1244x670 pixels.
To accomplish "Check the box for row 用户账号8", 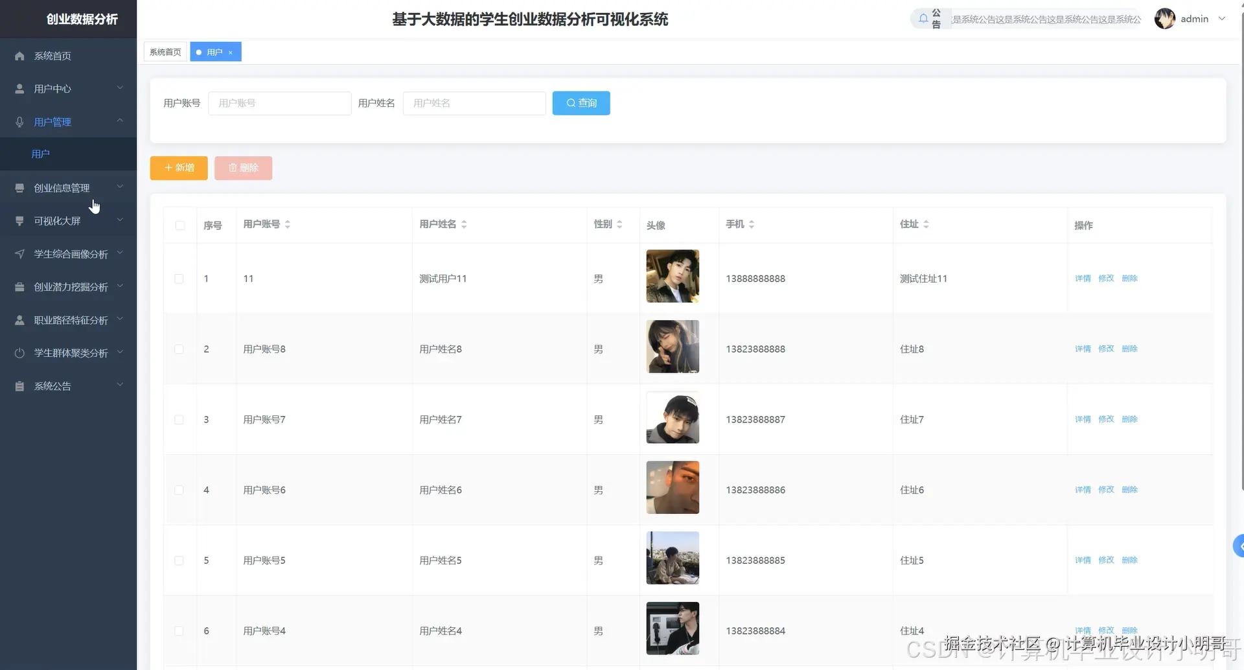I will 179,349.
